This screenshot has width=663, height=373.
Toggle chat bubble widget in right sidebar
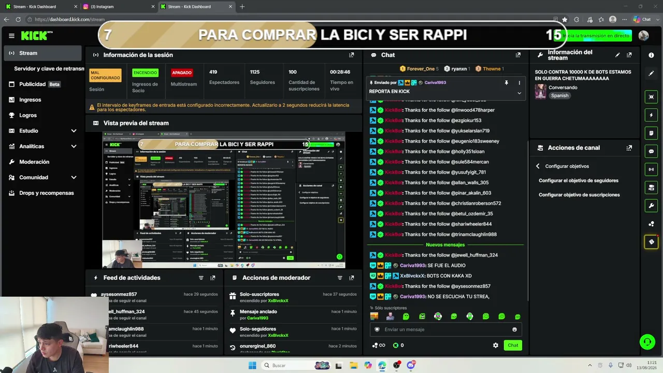tap(652, 151)
